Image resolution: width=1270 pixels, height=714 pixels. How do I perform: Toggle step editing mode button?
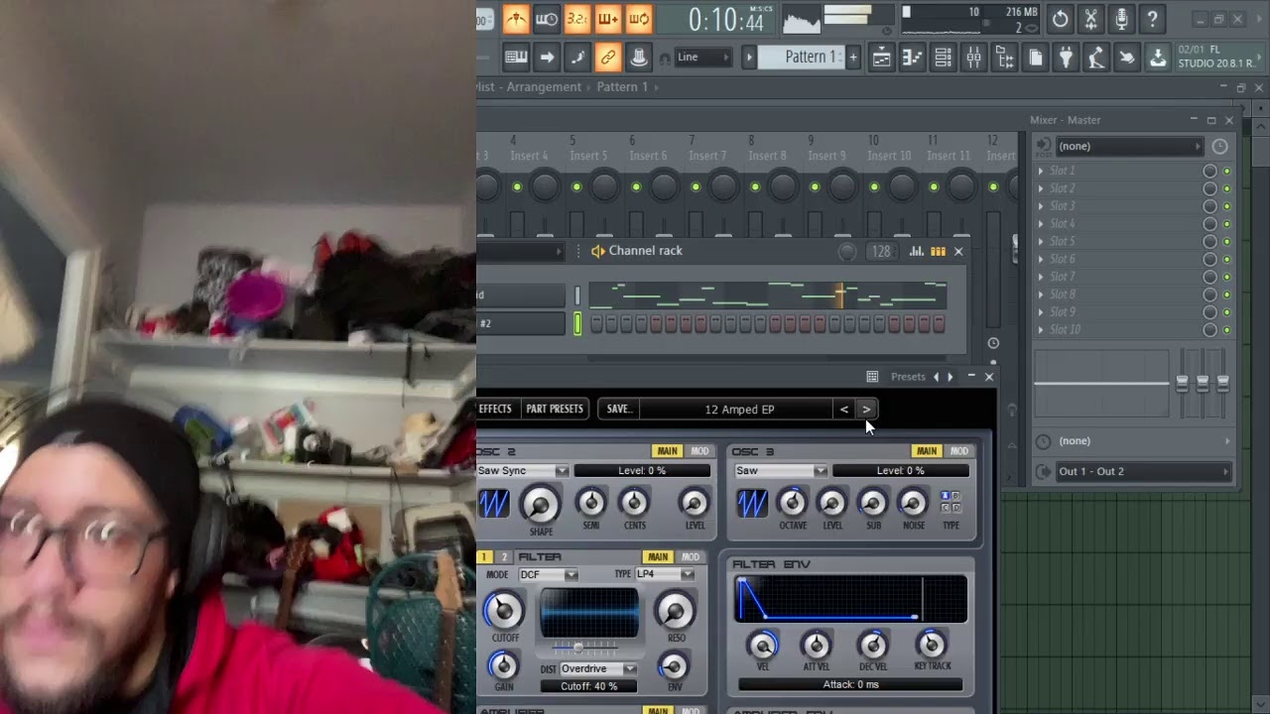577,58
